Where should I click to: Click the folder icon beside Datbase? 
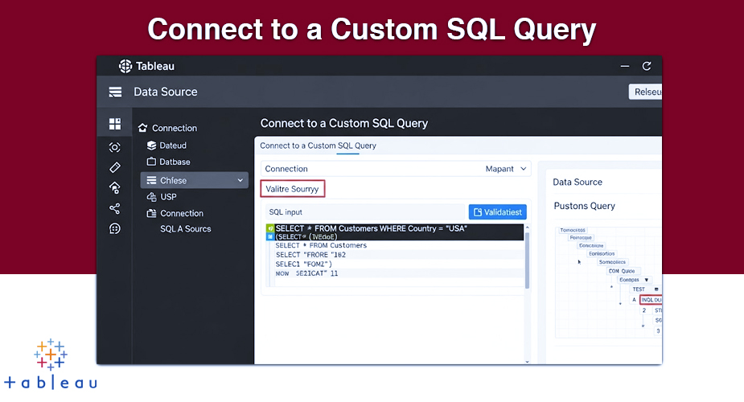pos(151,162)
